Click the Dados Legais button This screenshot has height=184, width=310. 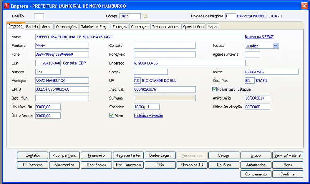point(160,155)
